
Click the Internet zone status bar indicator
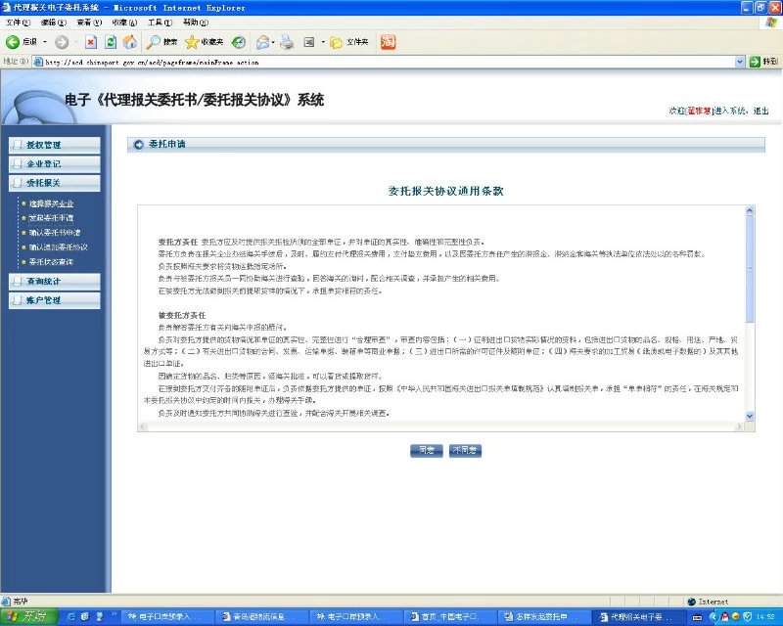[x=708, y=602]
